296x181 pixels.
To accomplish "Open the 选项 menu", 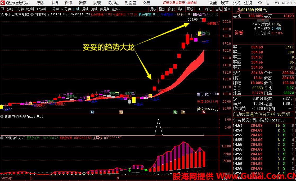I will [248, 3].
